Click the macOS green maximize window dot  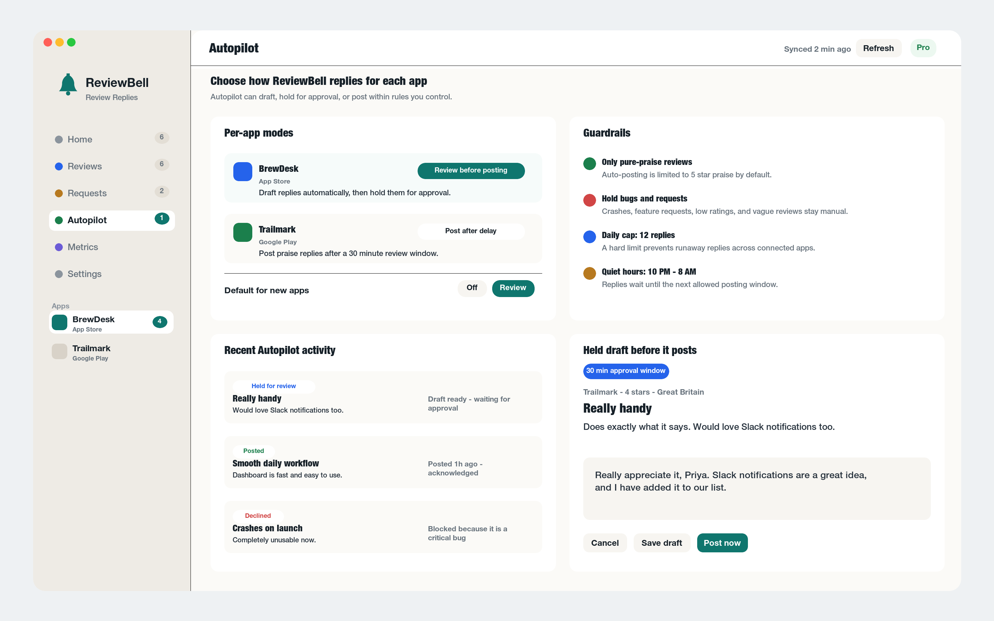71,42
